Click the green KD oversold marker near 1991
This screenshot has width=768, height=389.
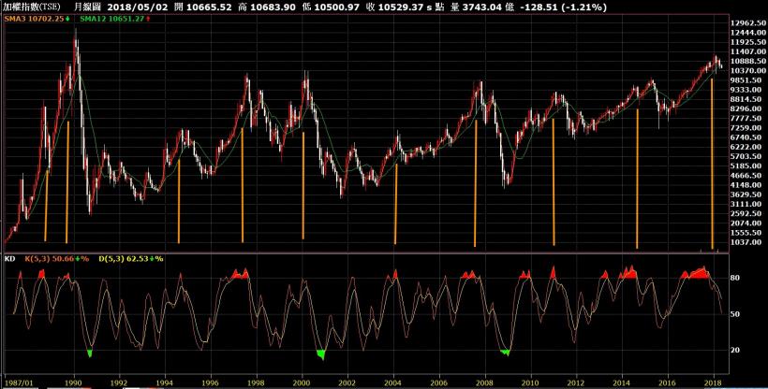[x=90, y=353]
